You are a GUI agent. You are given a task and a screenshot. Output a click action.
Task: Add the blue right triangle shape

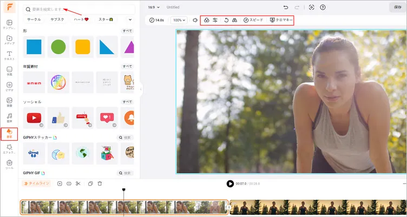point(107,47)
